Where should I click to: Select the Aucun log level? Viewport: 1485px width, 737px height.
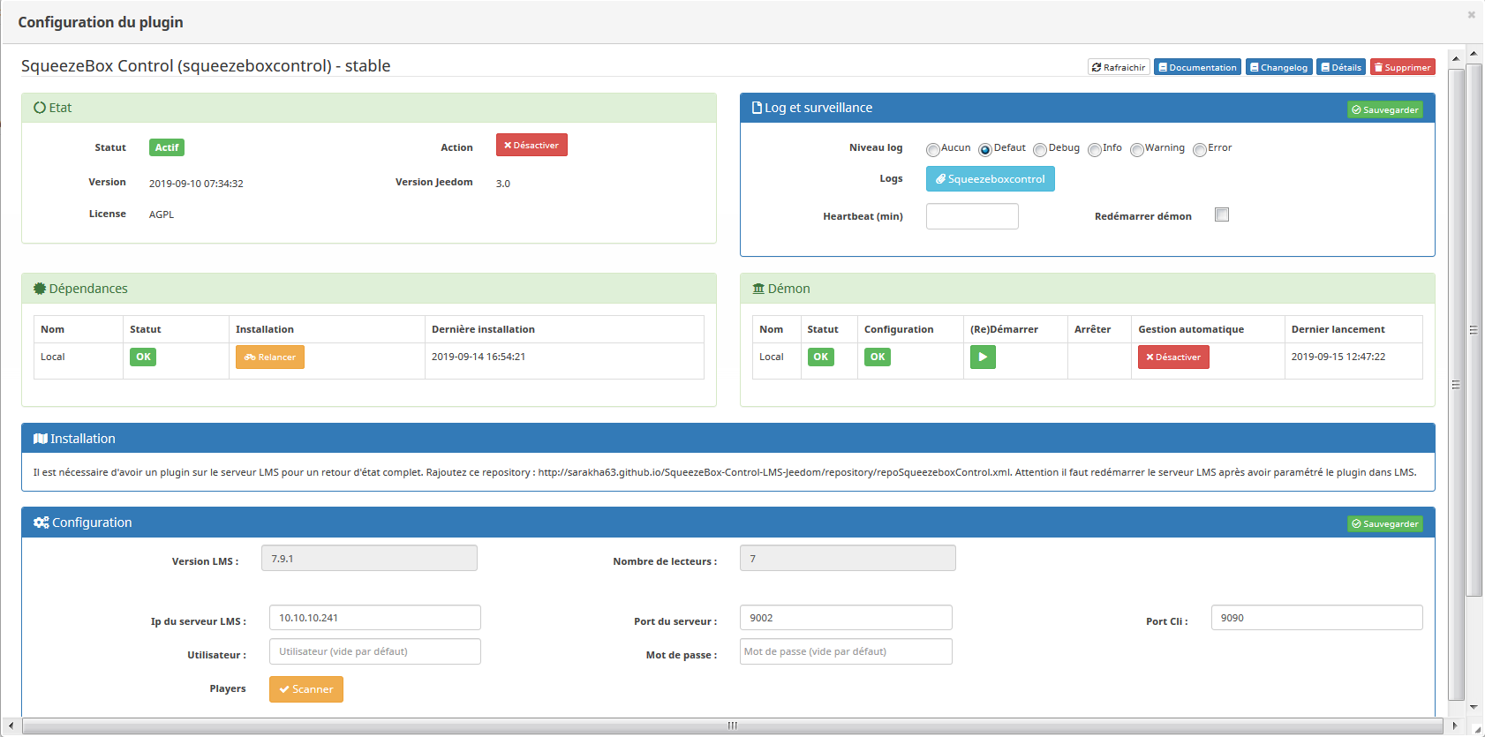pos(932,149)
